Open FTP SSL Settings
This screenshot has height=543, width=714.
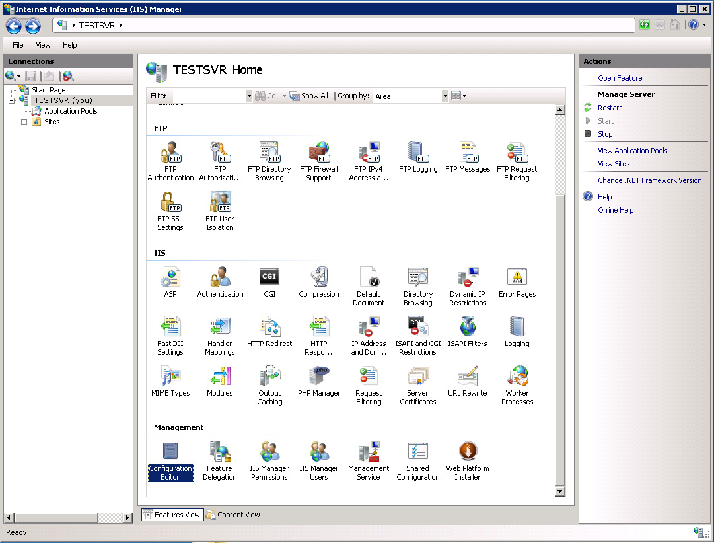(170, 211)
